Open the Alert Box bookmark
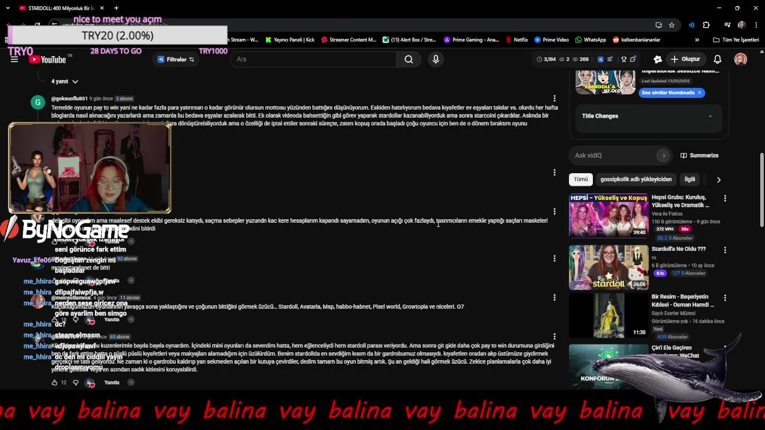765x430 pixels. 409,40
